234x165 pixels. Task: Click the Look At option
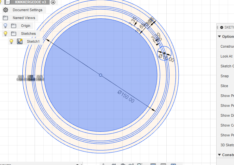[226, 56]
